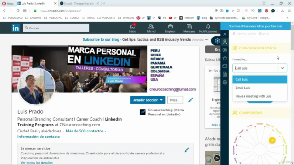
Task: Click 'Subscribe to our blog' ad link
Action: click(x=101, y=40)
